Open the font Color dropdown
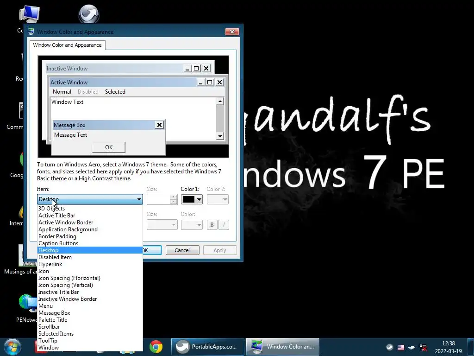 192,225
